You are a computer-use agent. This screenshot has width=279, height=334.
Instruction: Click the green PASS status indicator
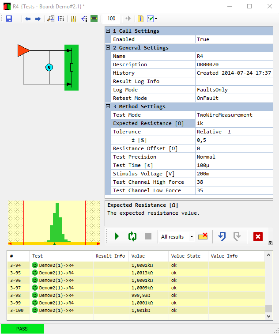point(22,329)
